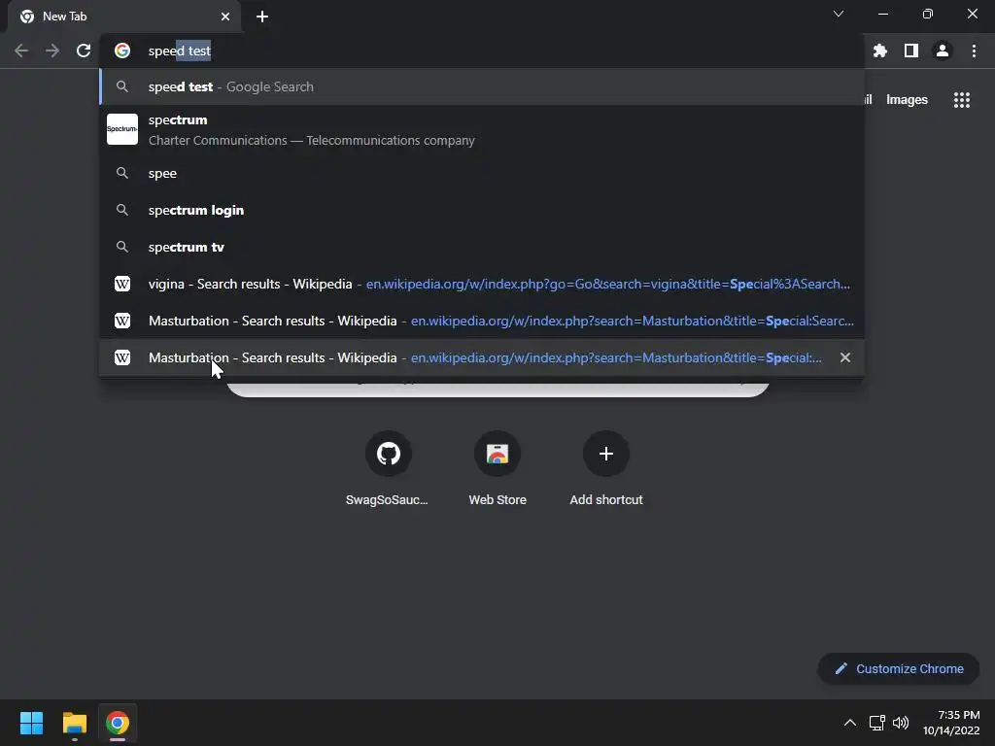The width and height of the screenshot is (995, 746).
Task: Pick the spee search suggestion
Action: (x=482, y=173)
